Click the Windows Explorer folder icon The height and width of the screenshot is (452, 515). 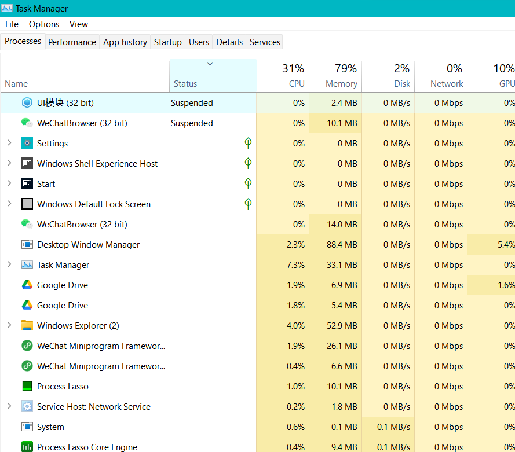(27, 325)
